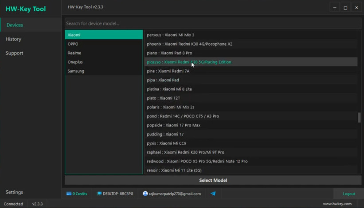Select popsicle : Xiaomi 17 Pro Max

tap(250, 125)
